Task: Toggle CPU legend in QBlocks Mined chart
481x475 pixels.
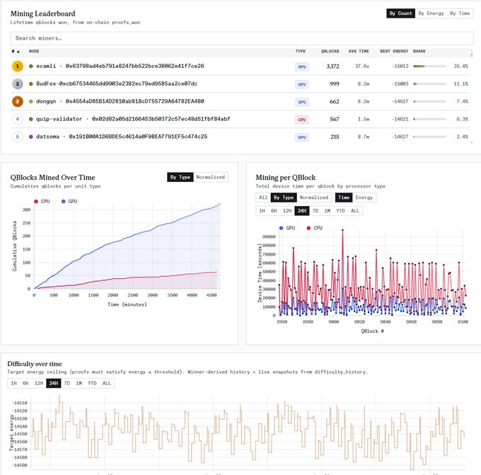Action: pos(42,202)
